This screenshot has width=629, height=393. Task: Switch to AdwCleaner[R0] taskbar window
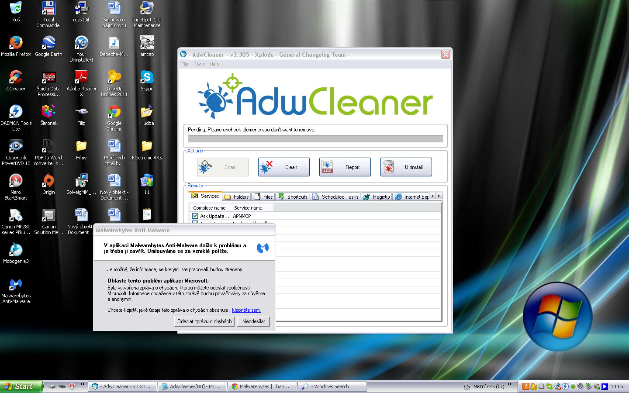(x=192, y=386)
